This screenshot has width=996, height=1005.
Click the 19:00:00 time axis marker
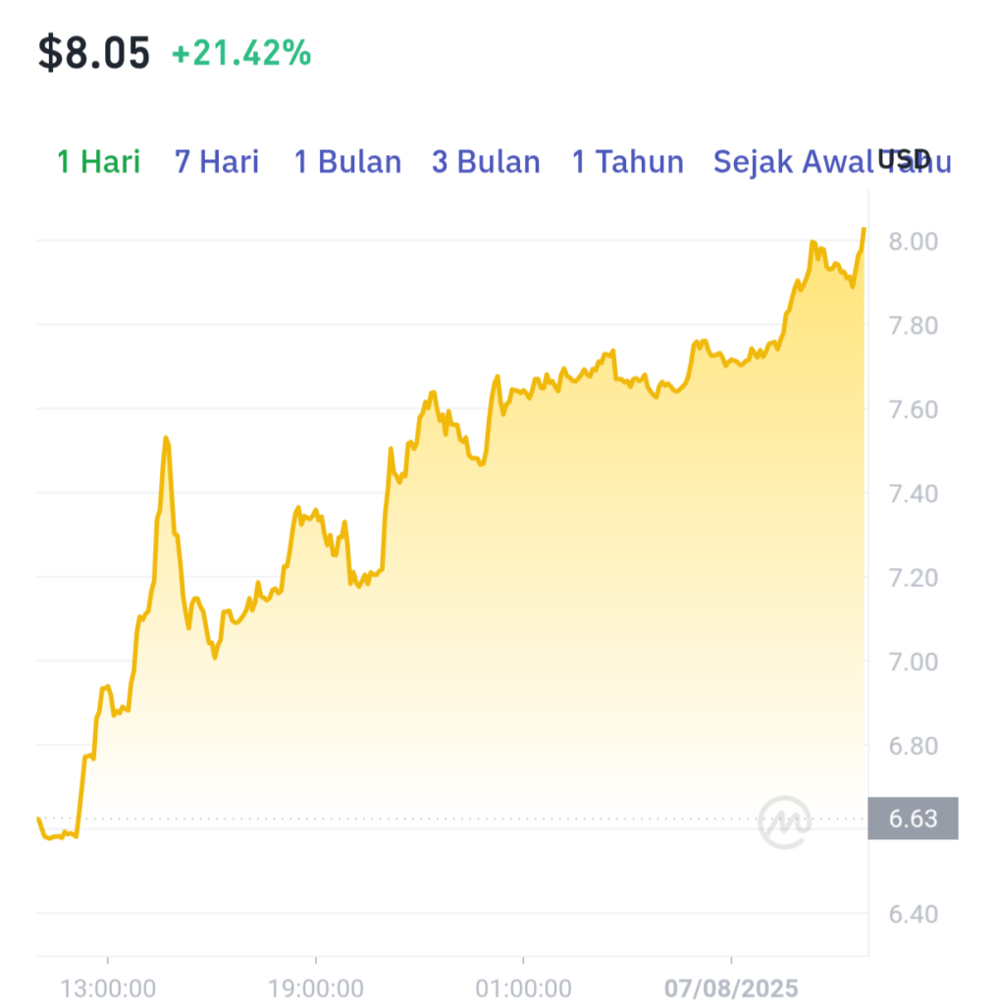pyautogui.click(x=315, y=987)
